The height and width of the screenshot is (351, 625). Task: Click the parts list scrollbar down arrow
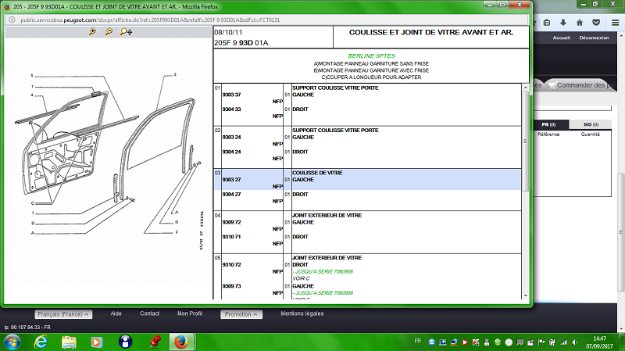point(525,295)
